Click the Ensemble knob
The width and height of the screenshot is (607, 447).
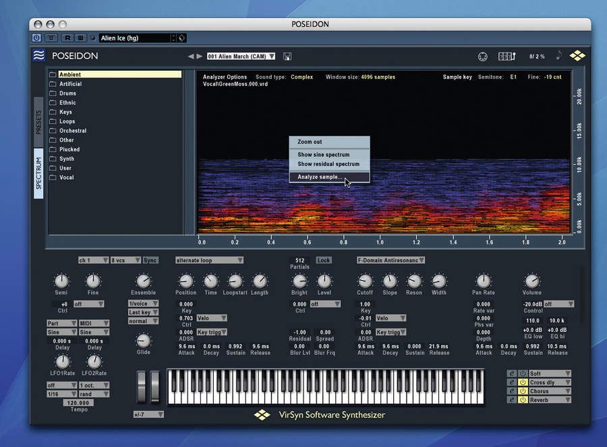pos(143,281)
